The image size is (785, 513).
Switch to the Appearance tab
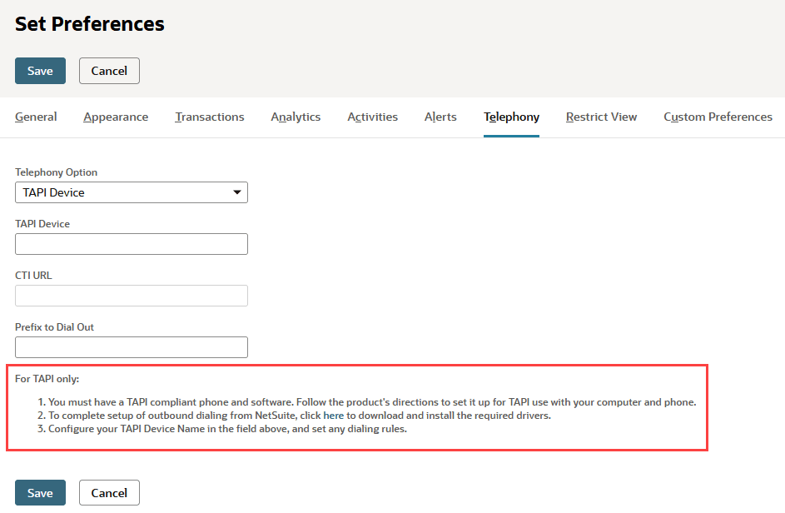(x=116, y=117)
